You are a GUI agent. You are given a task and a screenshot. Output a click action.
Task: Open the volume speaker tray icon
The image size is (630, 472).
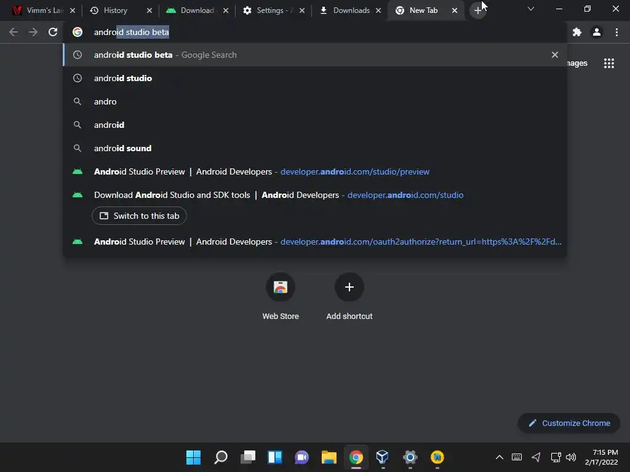[x=570, y=457]
